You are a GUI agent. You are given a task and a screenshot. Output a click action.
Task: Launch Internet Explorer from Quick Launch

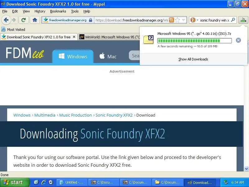tap(44, 182)
